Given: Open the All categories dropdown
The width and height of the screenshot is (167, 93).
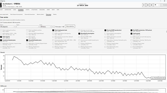Looking at the screenshot, I should pos(8,27).
